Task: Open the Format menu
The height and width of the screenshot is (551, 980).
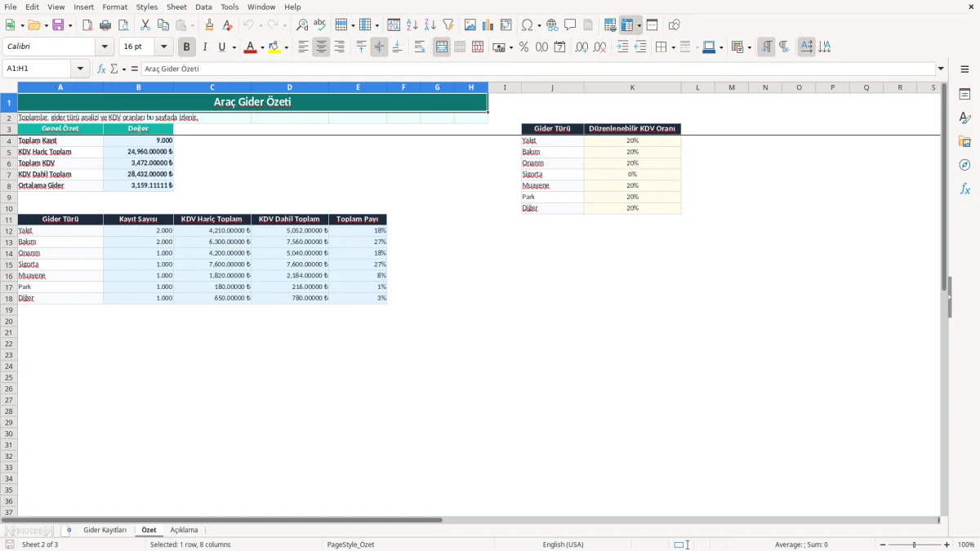Action: (x=114, y=7)
